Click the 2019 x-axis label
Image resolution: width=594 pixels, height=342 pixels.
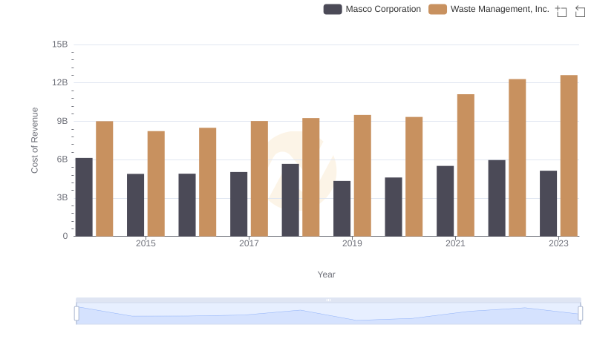tap(352, 243)
